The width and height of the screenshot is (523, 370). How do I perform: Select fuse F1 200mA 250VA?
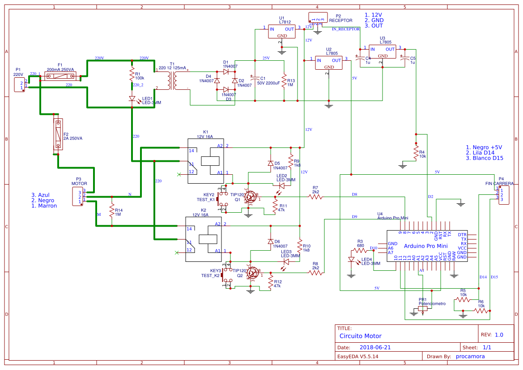point(60,76)
